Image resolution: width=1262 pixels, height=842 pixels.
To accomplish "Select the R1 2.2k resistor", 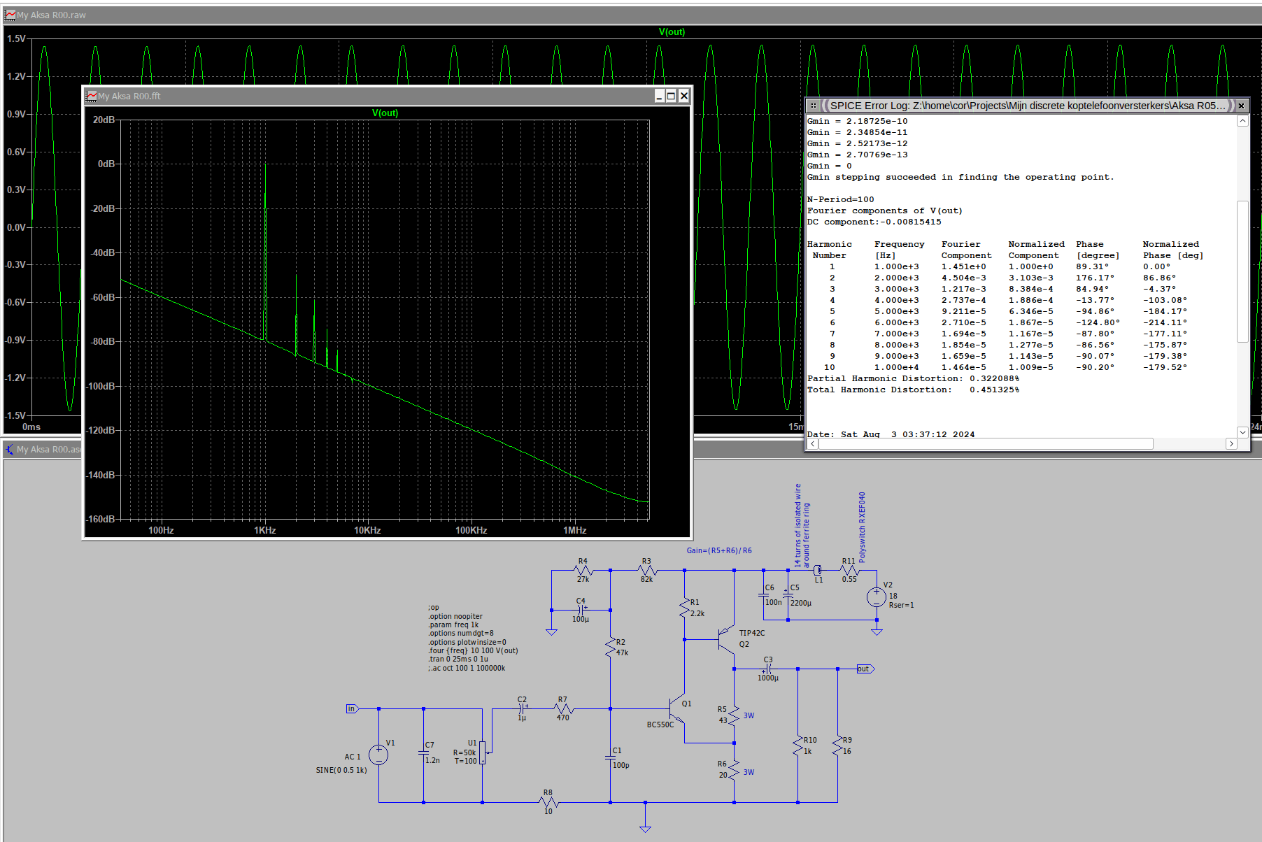I will point(684,607).
